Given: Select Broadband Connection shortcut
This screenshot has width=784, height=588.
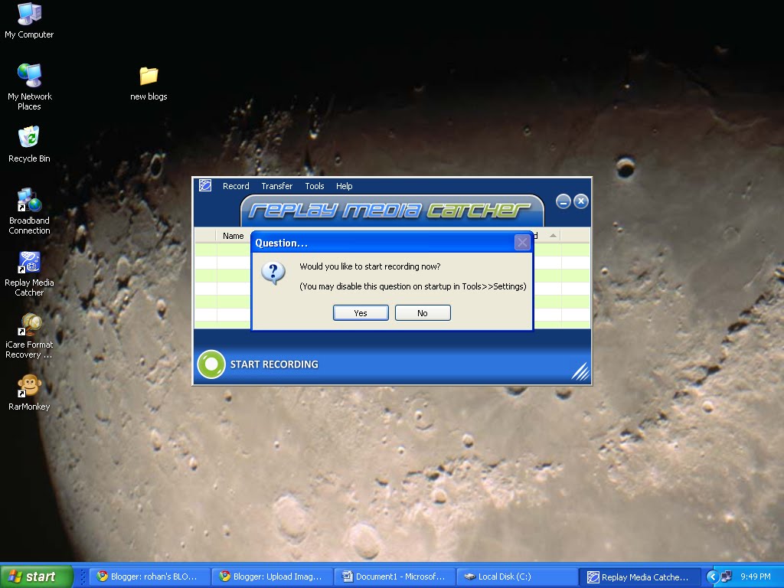Looking at the screenshot, I should (29, 211).
